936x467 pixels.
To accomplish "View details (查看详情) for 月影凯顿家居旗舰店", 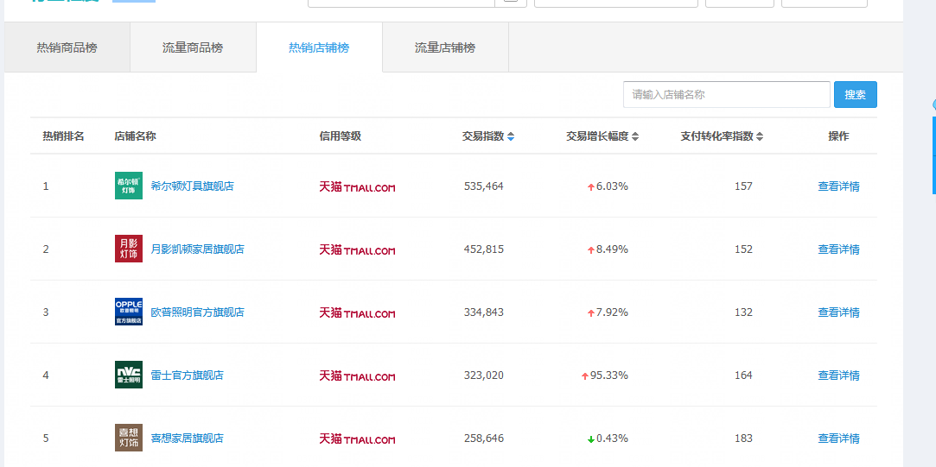I will pyautogui.click(x=838, y=249).
